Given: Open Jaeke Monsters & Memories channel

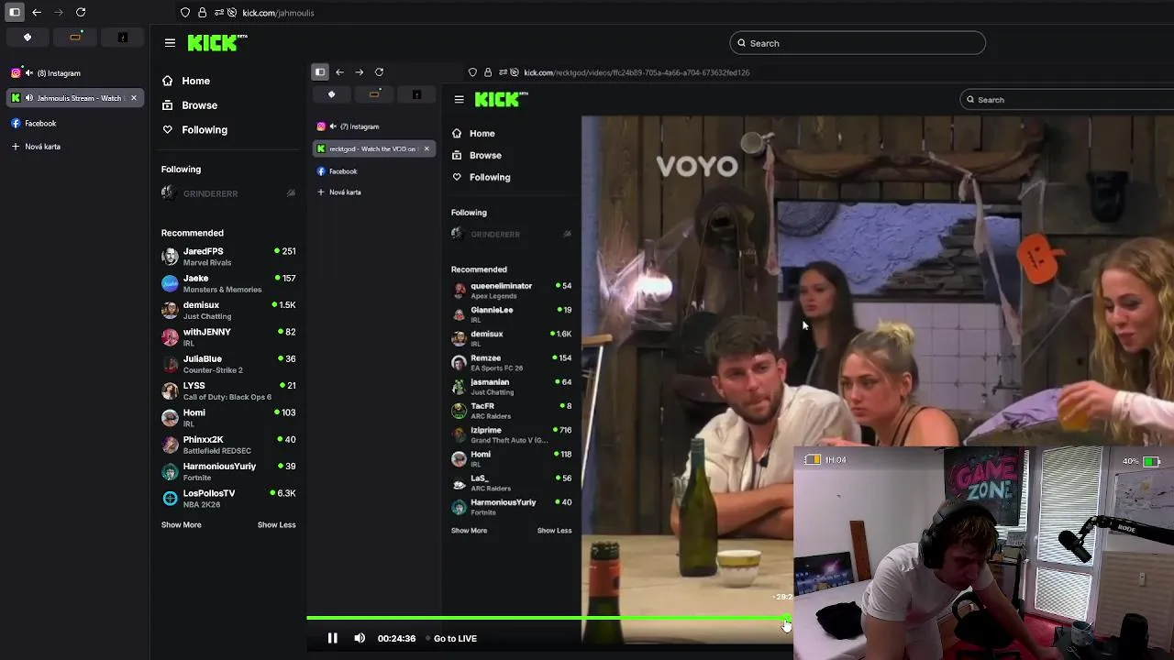Looking at the screenshot, I should [227, 283].
